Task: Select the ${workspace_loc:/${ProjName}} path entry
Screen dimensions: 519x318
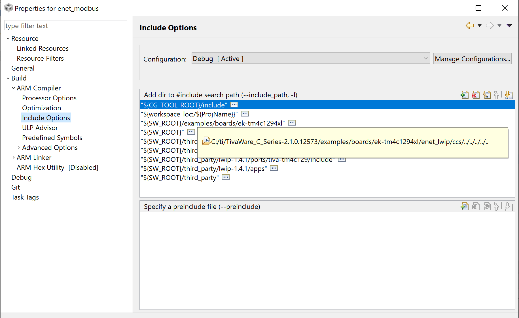Action: point(189,114)
